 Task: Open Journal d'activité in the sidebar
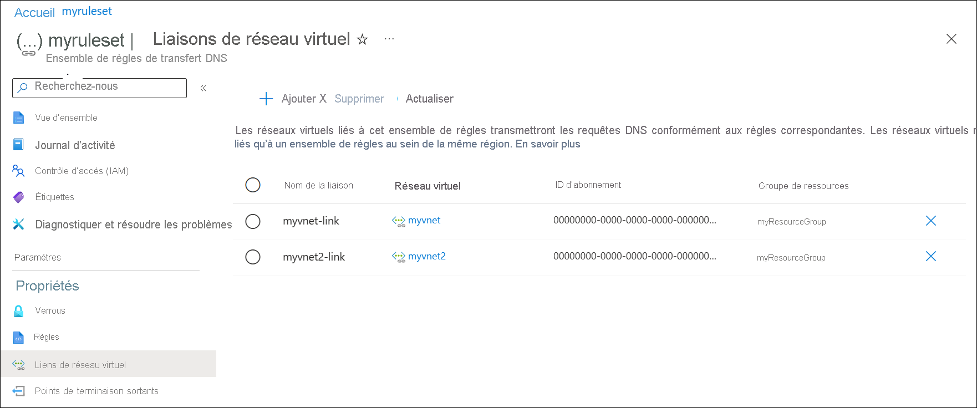coord(75,145)
